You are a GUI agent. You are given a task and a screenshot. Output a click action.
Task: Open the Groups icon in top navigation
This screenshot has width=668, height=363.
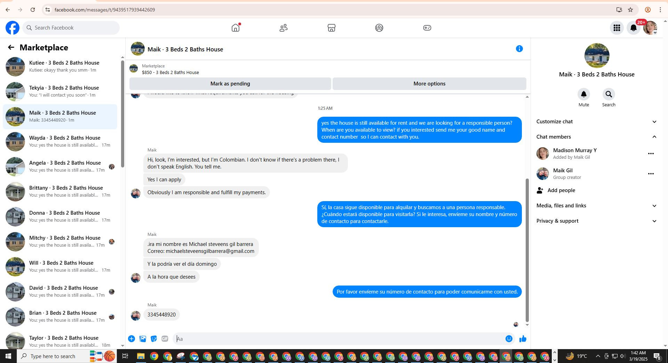pyautogui.click(x=379, y=28)
